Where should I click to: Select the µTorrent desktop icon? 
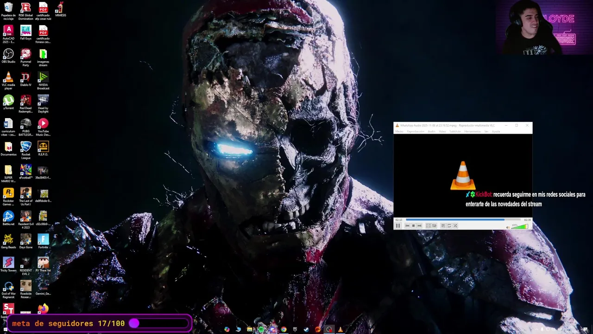pyautogui.click(x=8, y=102)
